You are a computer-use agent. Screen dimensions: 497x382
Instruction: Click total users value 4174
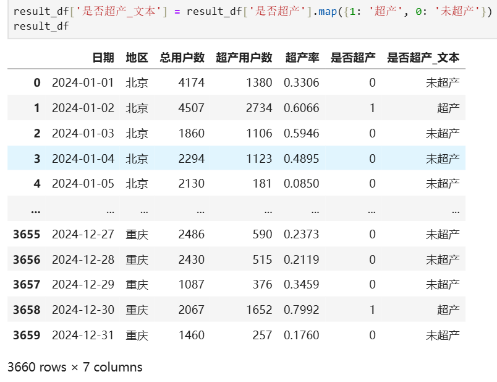pyautogui.click(x=192, y=82)
